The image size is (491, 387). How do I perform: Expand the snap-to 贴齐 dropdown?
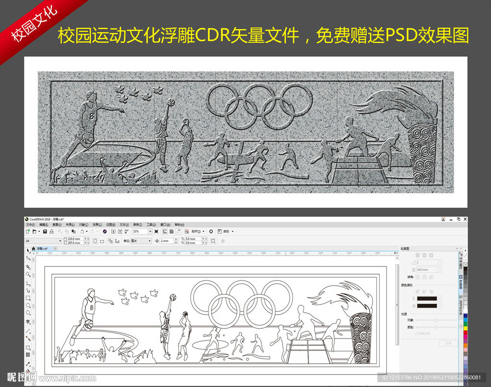pyautogui.click(x=203, y=231)
